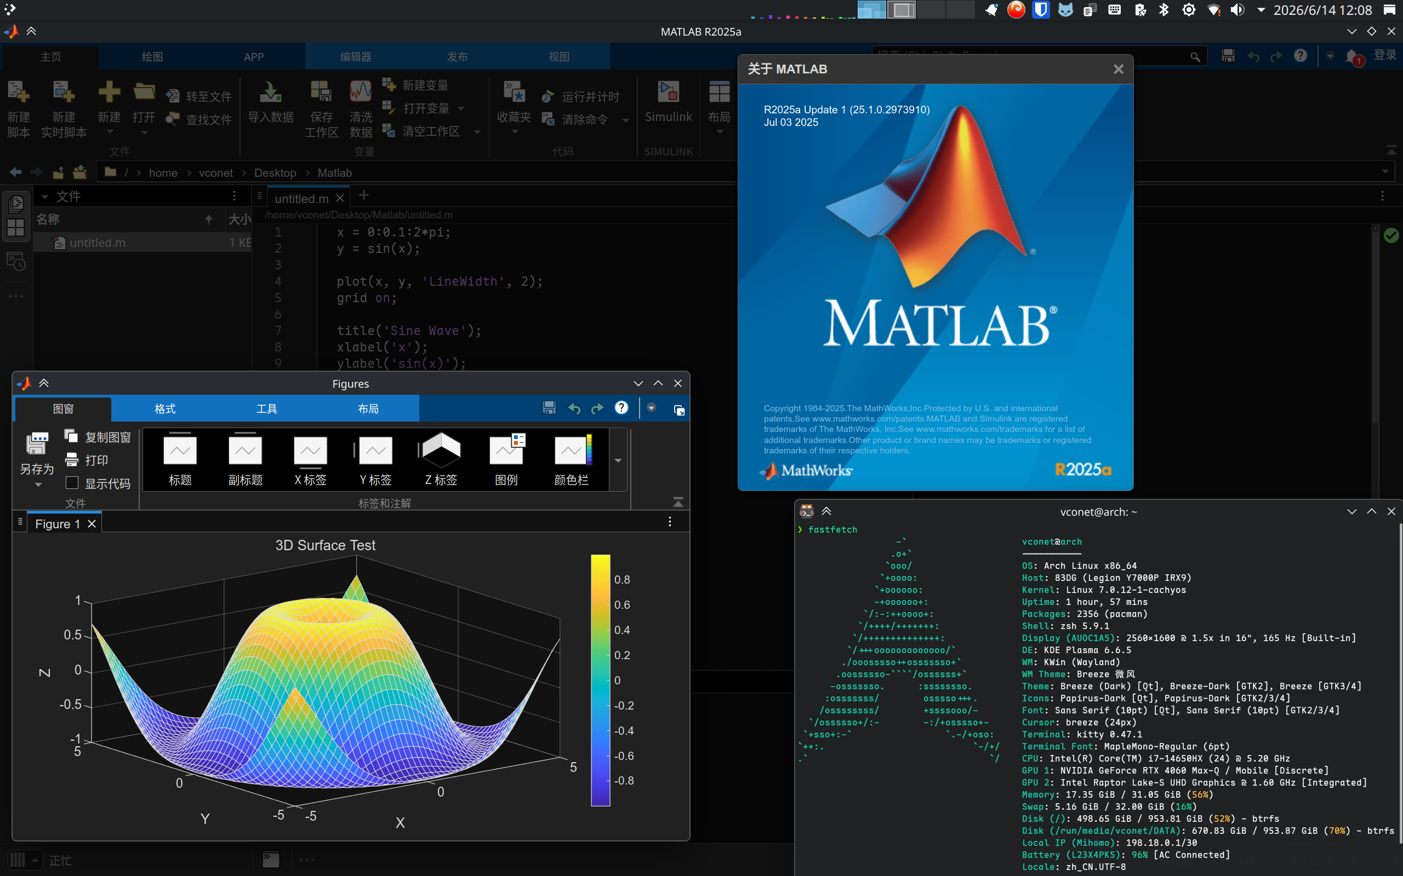1403x876 pixels.
Task: Click 转至文件 button
Action: [198, 96]
